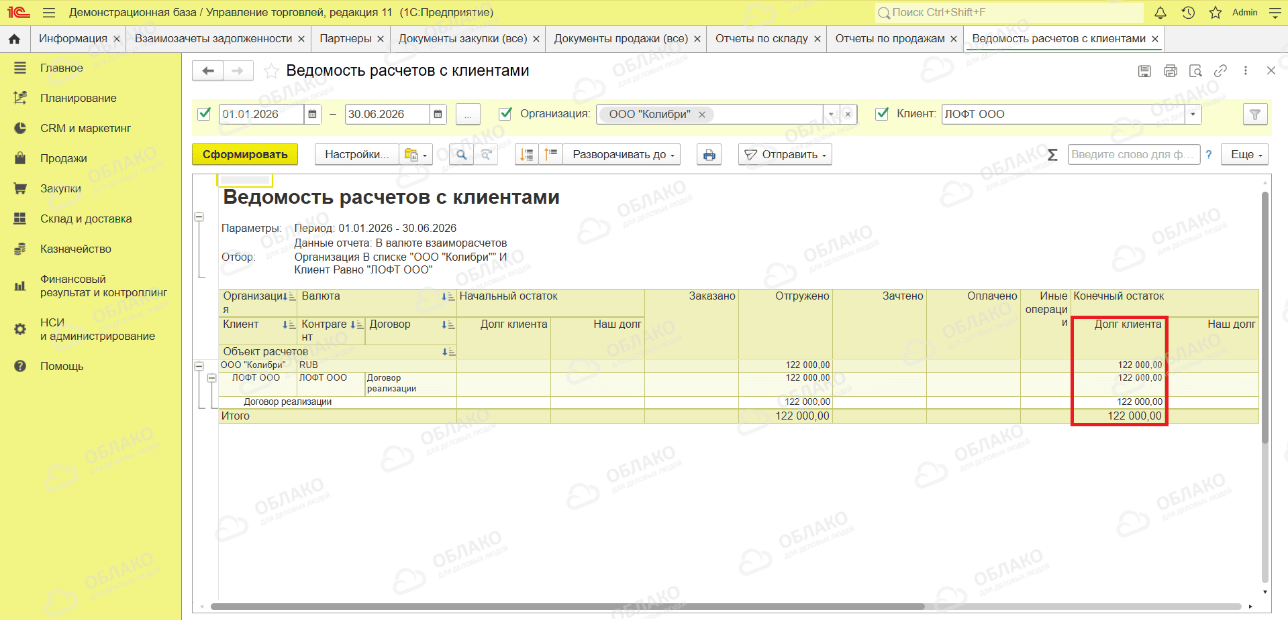Viewport: 1288px width, 620px height.
Task: Close the Документы продажи (все) tab
Action: tap(697, 39)
